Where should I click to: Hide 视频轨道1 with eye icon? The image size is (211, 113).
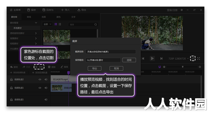pos(40,88)
